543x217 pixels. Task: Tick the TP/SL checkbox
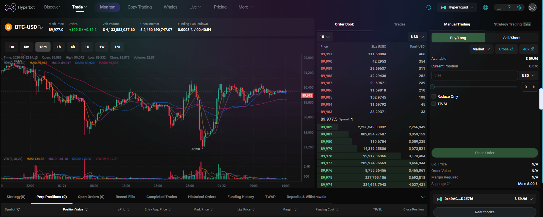click(434, 104)
